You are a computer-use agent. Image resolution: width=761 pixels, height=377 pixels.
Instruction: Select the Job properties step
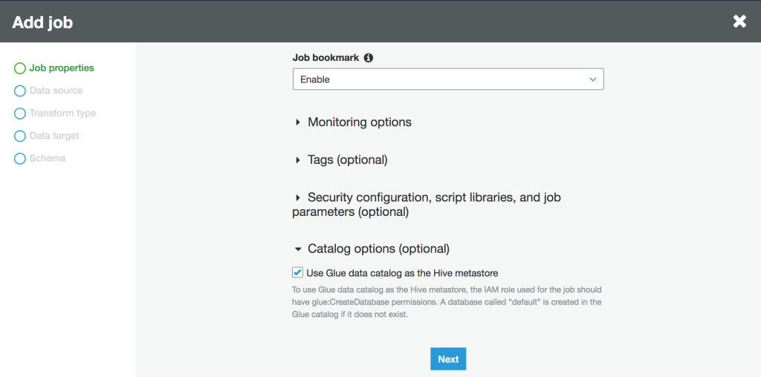62,68
